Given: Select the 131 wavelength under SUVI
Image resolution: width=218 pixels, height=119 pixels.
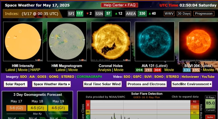Looking at the screenshot, I should click(x=187, y=70).
